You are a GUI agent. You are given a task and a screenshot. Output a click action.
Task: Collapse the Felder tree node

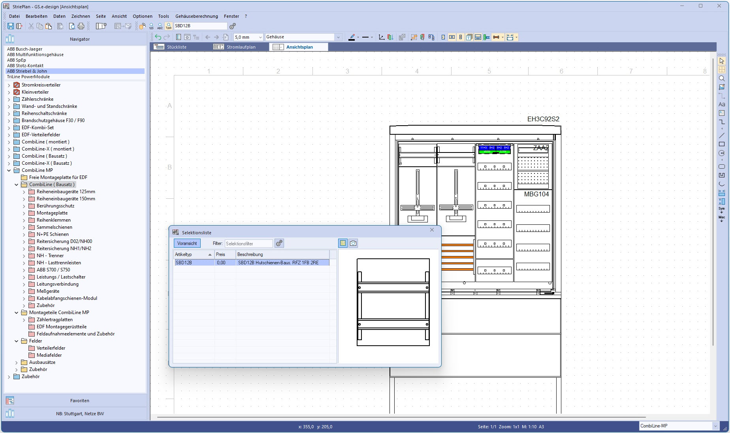17,341
